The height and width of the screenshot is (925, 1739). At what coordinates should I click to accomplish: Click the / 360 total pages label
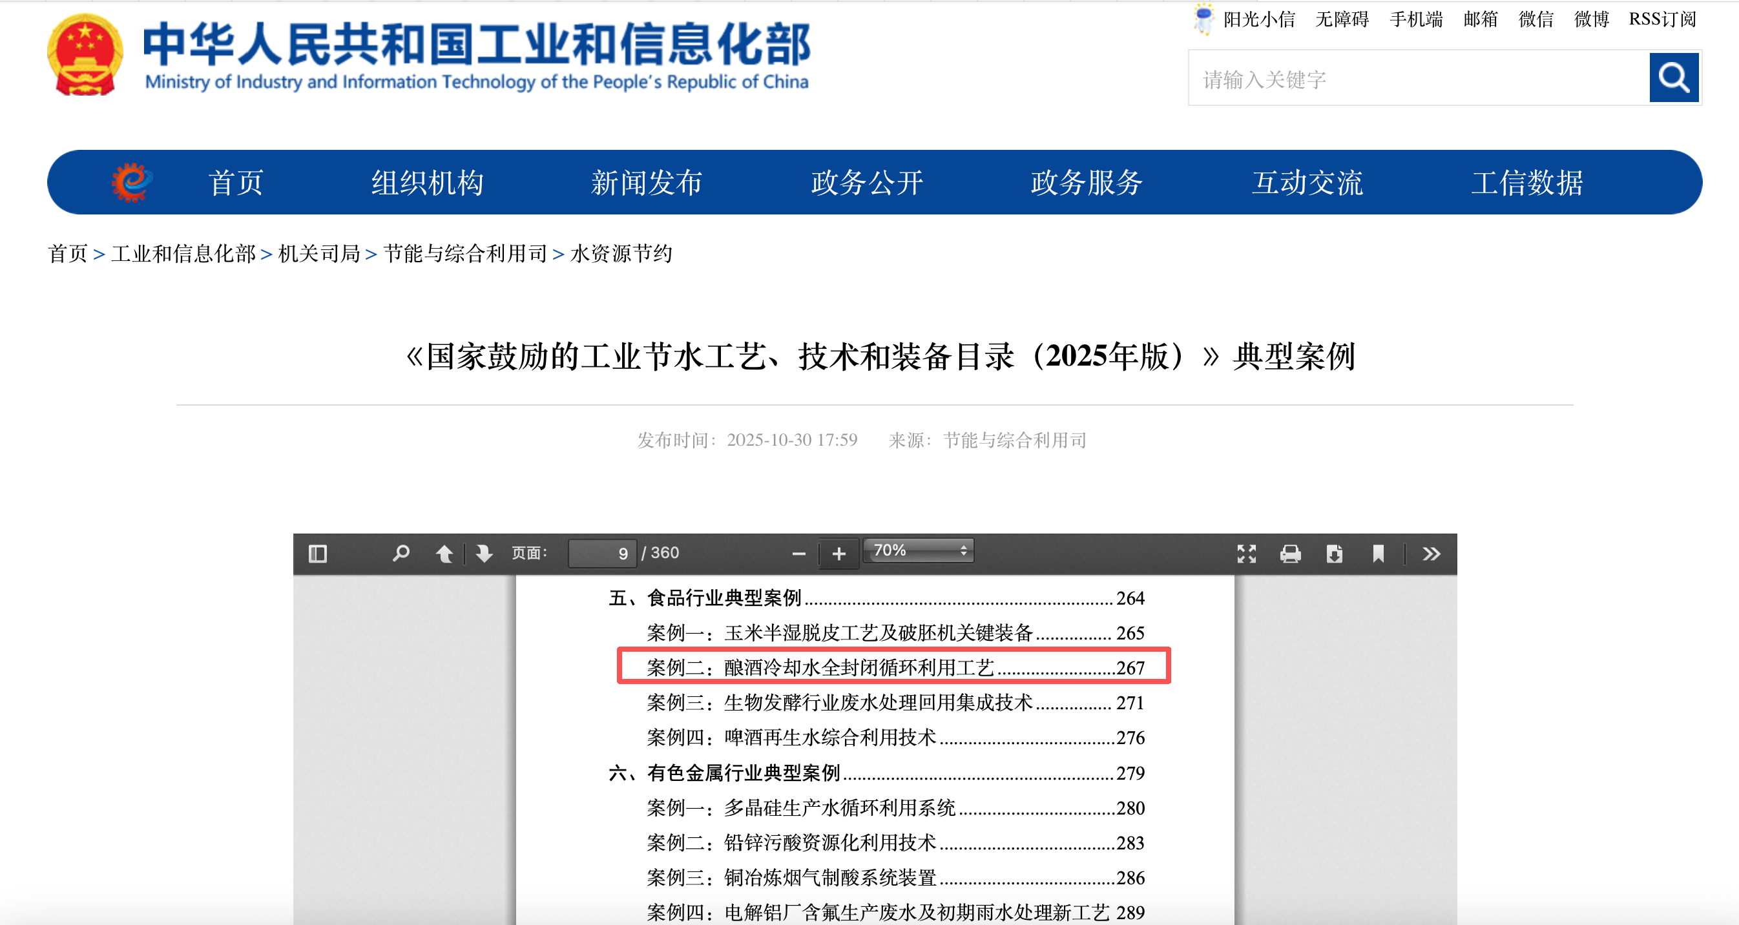660,553
